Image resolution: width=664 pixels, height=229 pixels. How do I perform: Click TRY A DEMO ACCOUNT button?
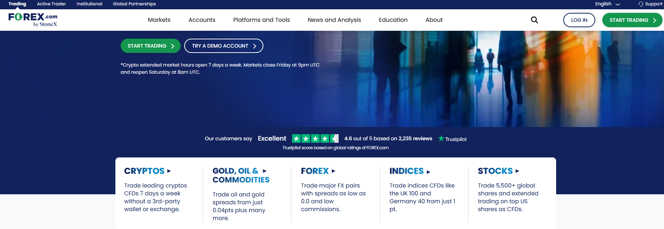click(x=224, y=46)
